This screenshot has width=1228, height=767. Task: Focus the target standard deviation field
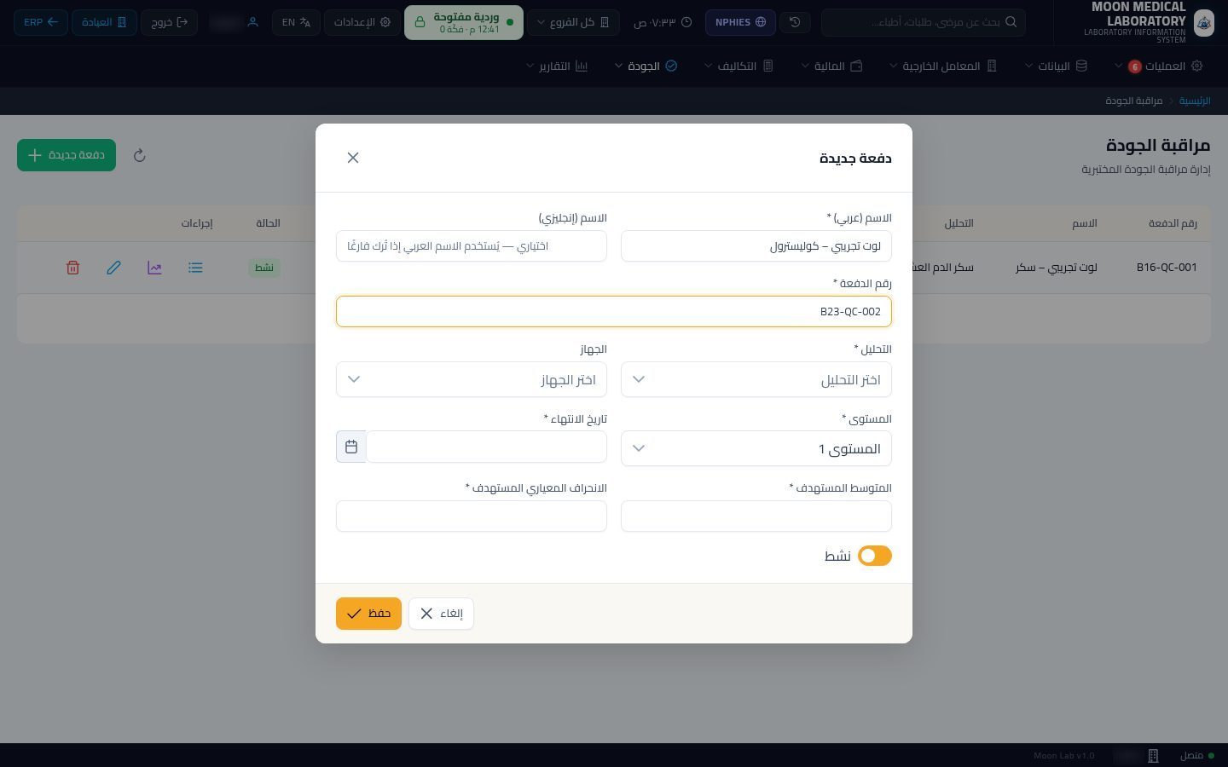[x=472, y=516]
